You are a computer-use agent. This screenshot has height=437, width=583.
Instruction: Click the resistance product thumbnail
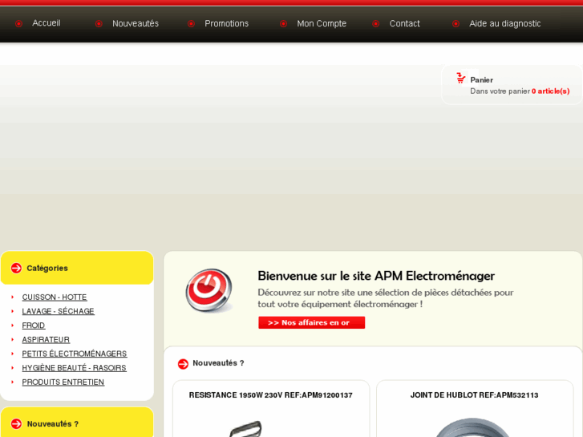point(246,429)
